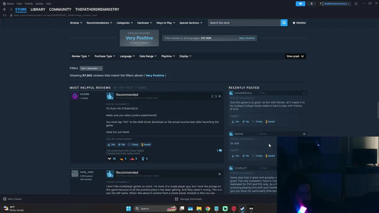Toggle the favorite star on Vic308's review
The image size is (379, 213).
[x=219, y=96]
